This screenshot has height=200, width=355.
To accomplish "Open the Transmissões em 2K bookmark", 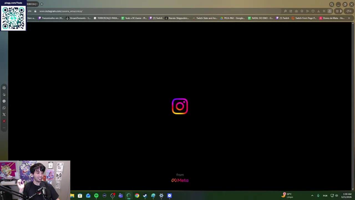I will click(51, 18).
